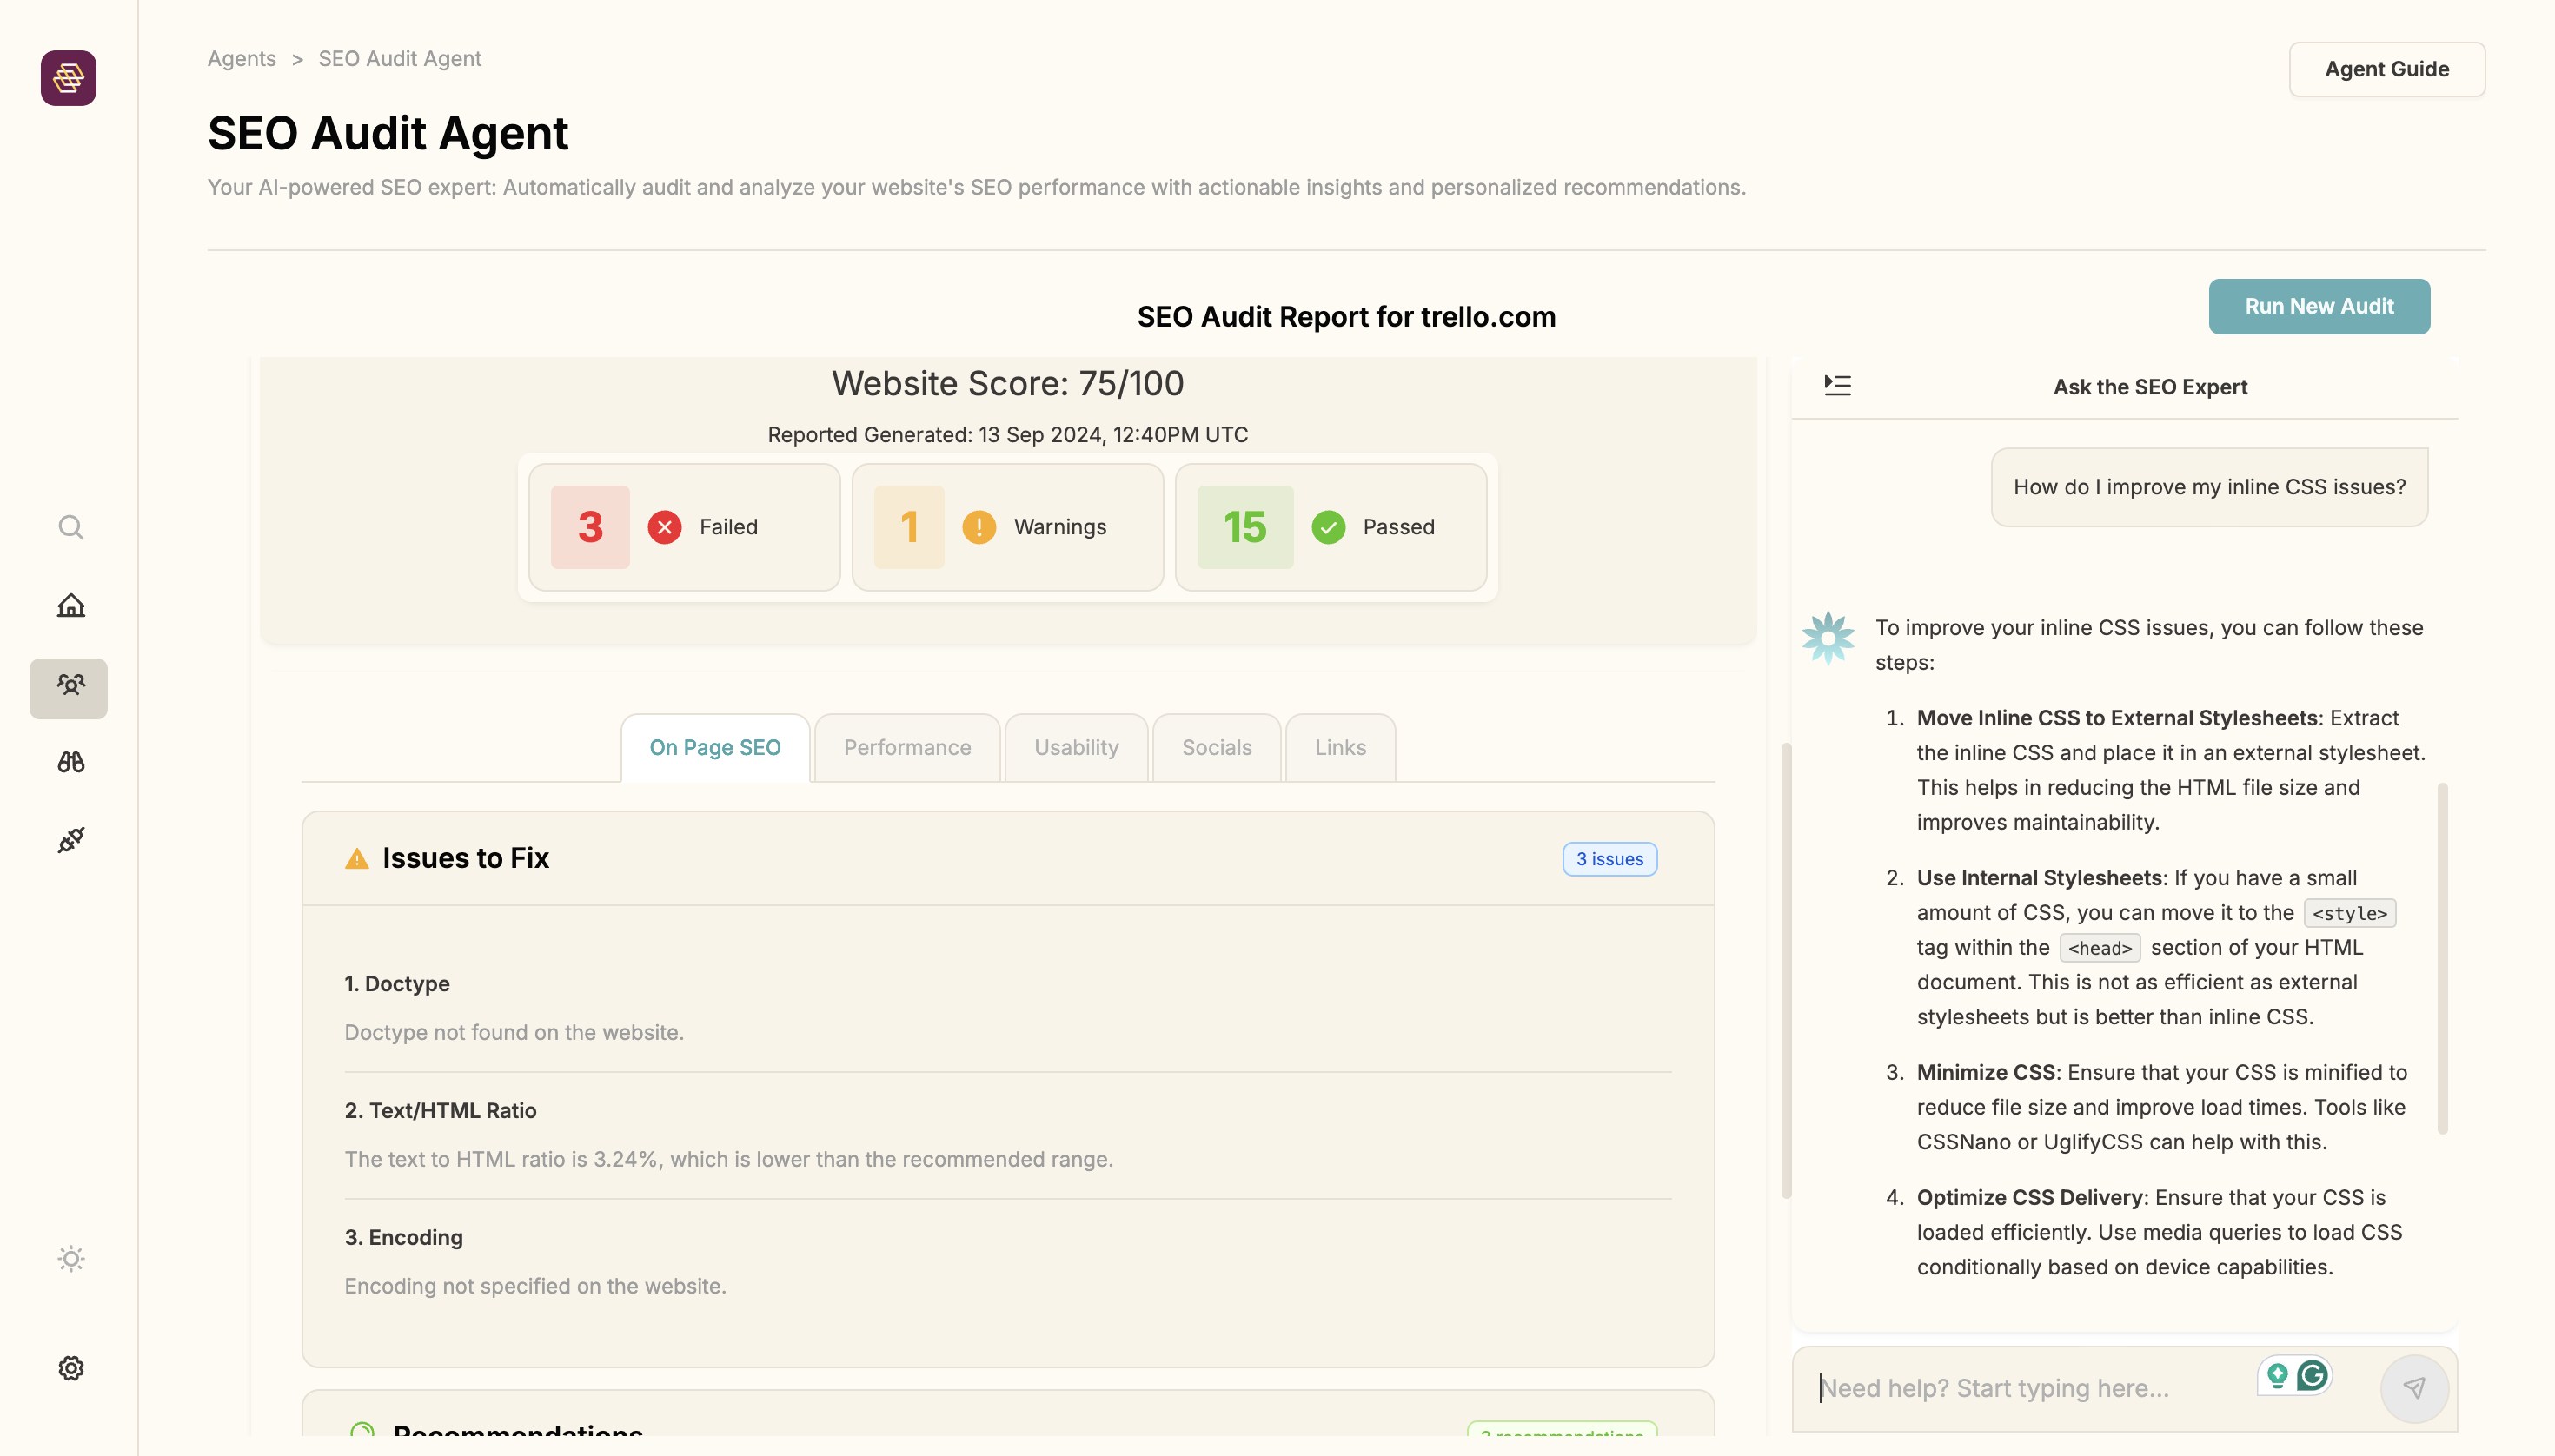Click the send message paper plane icon
Screen dimensions: 2555x1456
point(2413,1387)
